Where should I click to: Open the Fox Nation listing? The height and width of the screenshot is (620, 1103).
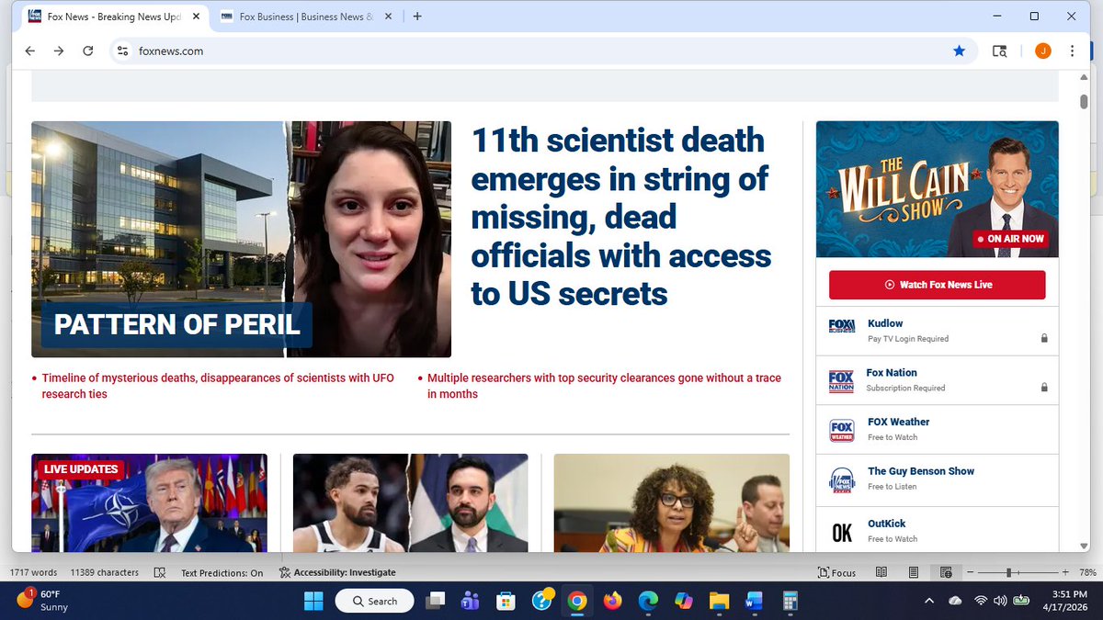[x=937, y=380]
